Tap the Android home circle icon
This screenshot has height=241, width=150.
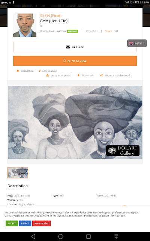pyautogui.click(x=61, y=236)
